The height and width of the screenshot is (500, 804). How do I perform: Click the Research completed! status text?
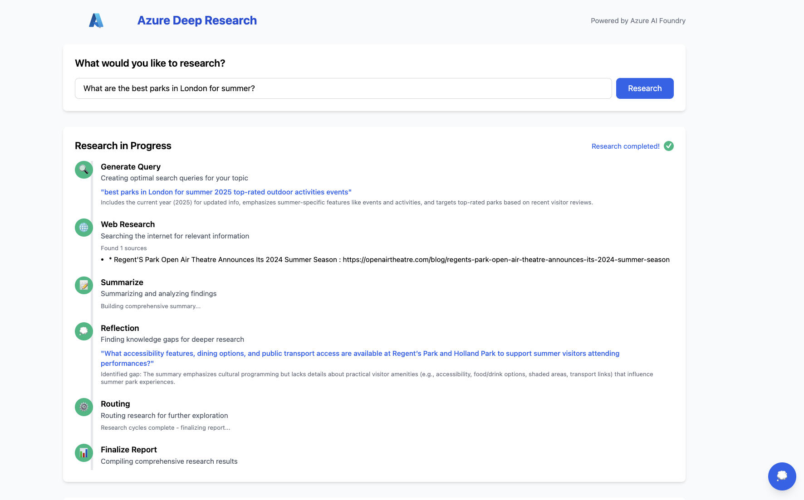pyautogui.click(x=625, y=146)
